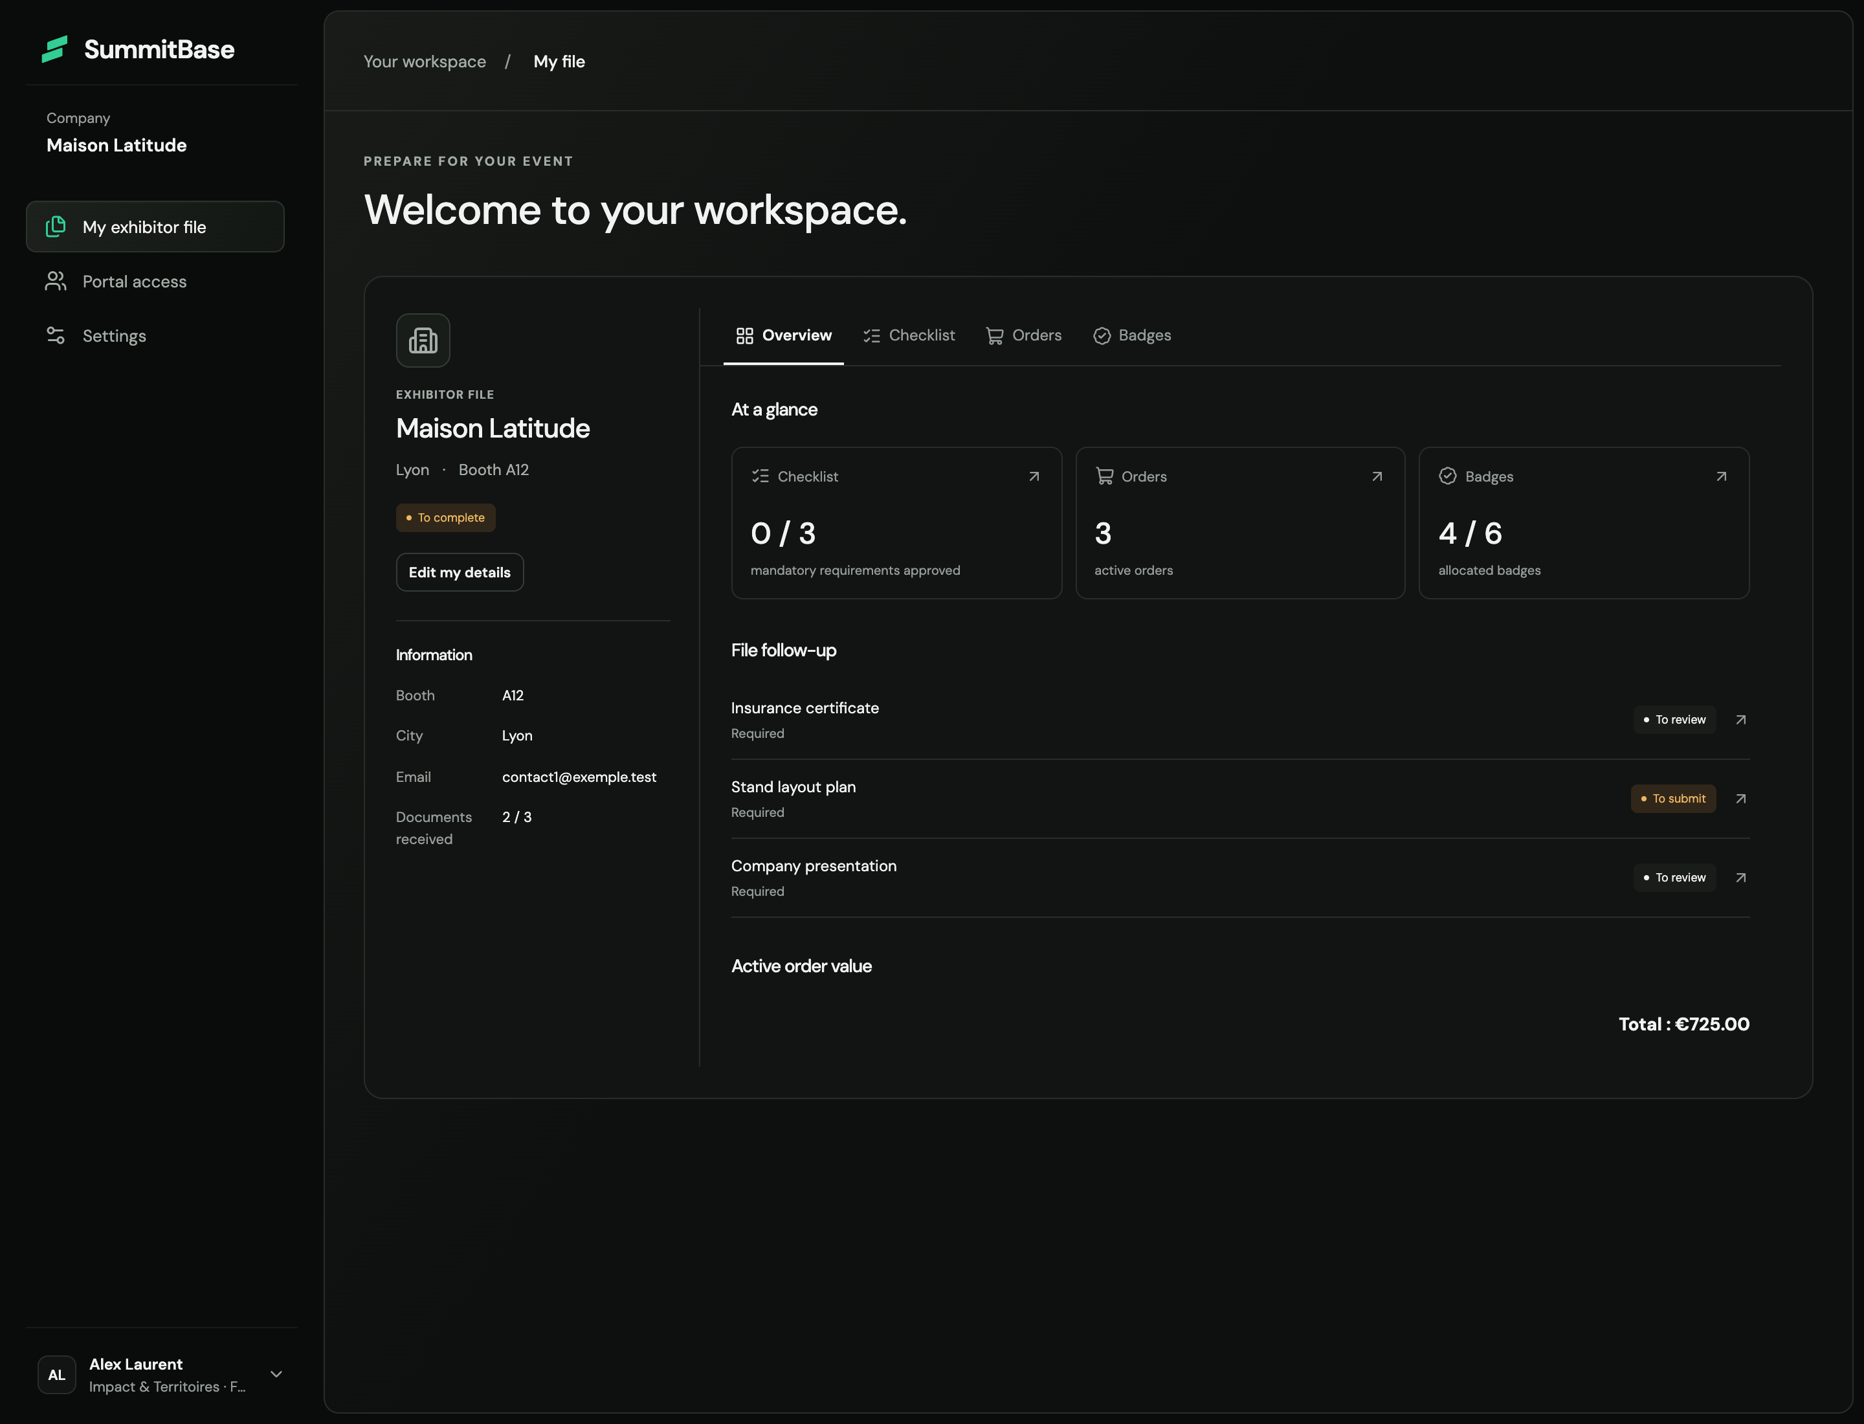Click the cart icon in Orders card
Screen dimensions: 1864x1424
tap(1105, 476)
